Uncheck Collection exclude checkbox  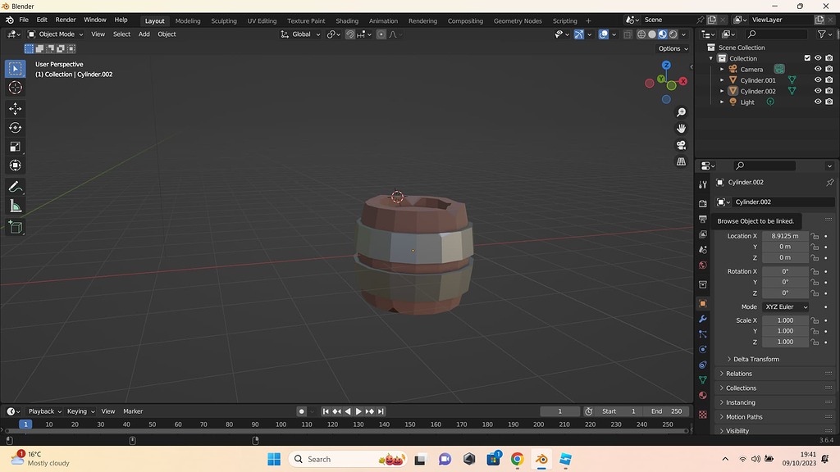click(x=807, y=58)
